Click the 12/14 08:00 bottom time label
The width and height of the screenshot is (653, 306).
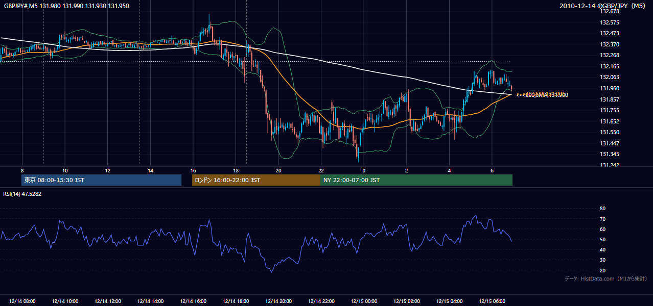click(x=22, y=301)
